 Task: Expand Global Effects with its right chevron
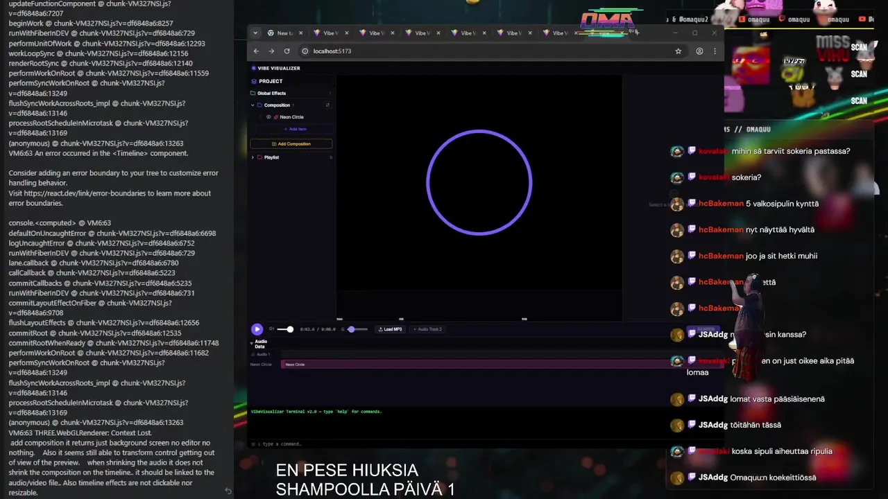330,94
